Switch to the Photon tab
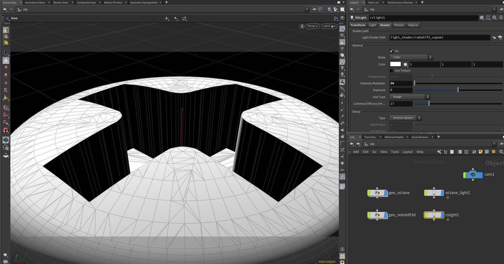The width and height of the screenshot is (504, 264). click(x=399, y=25)
